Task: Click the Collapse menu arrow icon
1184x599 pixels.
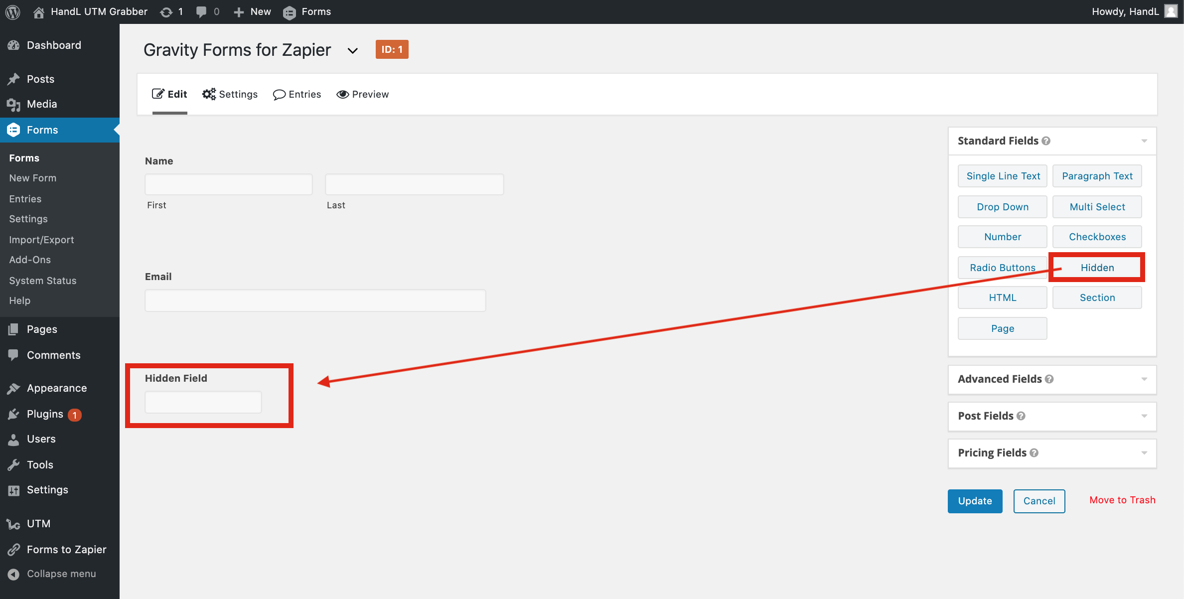Action: pos(13,574)
